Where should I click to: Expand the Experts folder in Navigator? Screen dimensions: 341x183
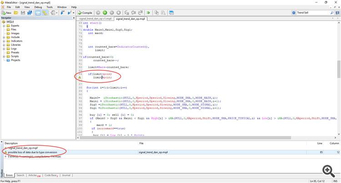tap(4, 26)
